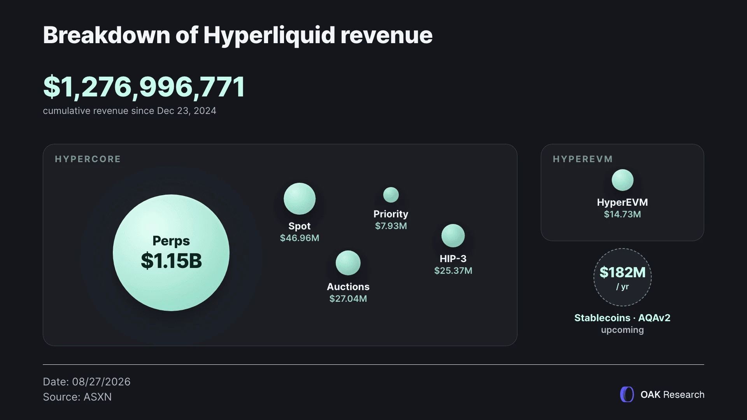Click the 'OAK Research' brand name
Image resolution: width=747 pixels, height=420 pixels.
672,394
